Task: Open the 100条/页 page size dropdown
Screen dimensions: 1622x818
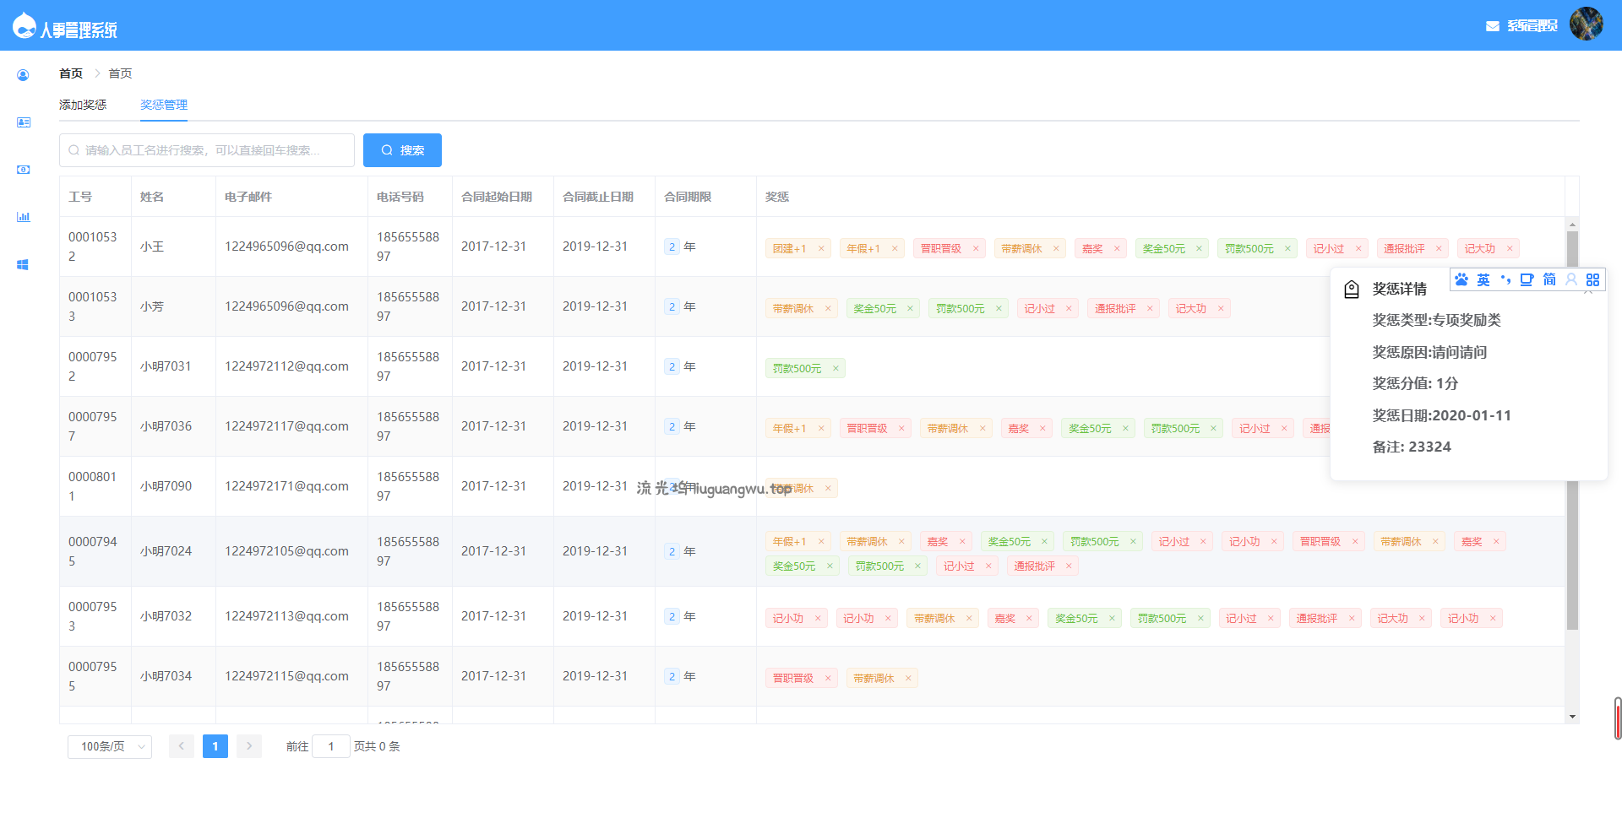Action: point(110,746)
